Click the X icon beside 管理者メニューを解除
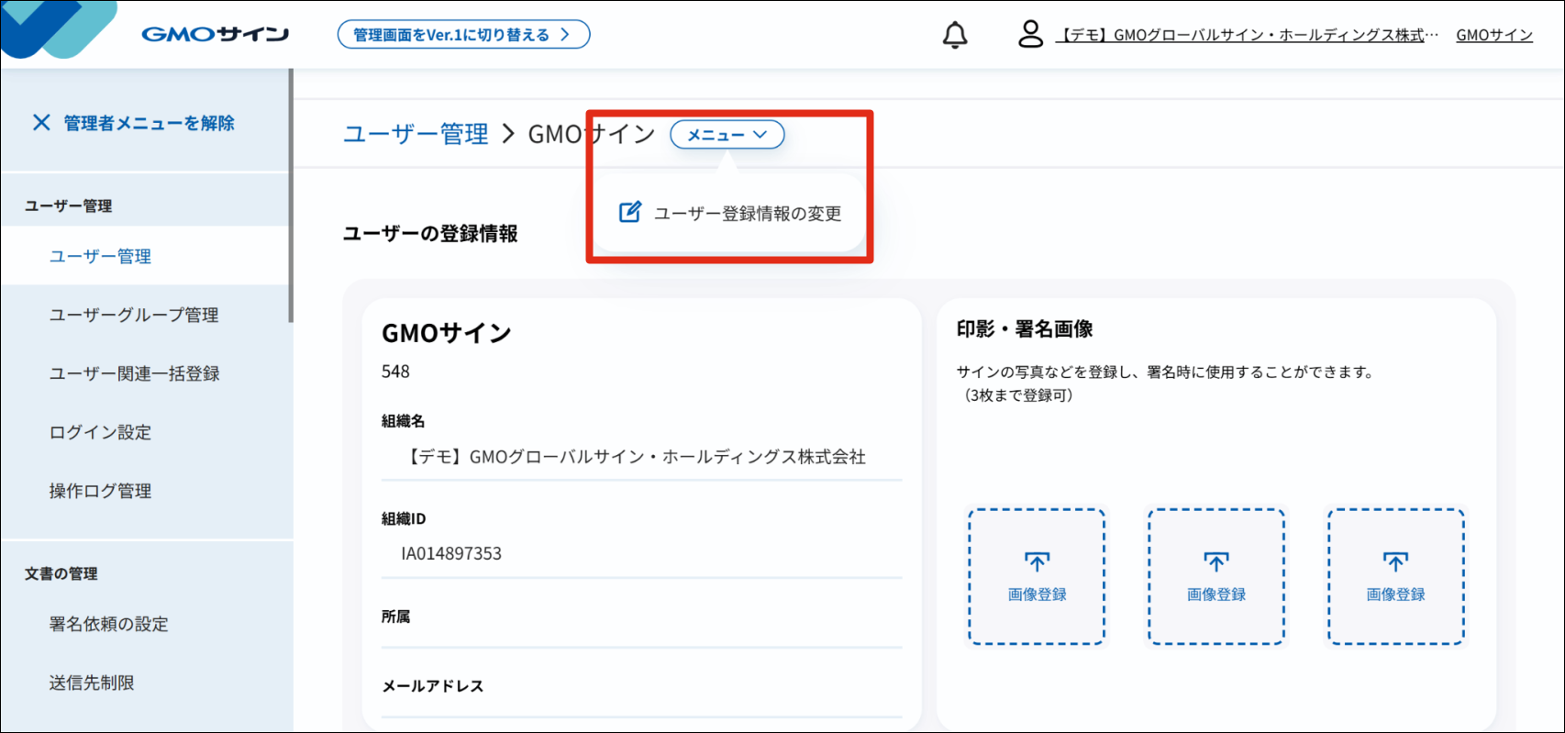 pos(41,122)
